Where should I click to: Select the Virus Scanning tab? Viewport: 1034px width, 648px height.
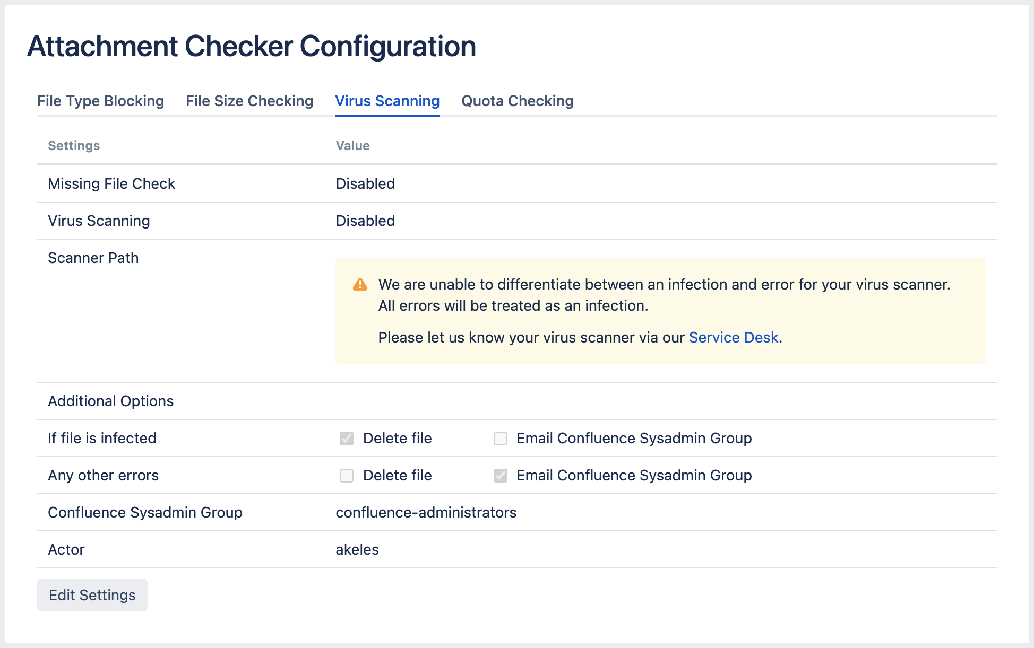[x=387, y=101]
